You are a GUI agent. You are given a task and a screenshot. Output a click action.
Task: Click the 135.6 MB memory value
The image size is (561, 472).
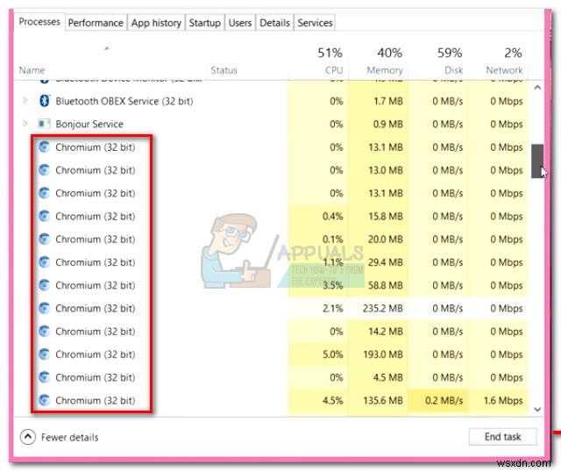(x=383, y=400)
